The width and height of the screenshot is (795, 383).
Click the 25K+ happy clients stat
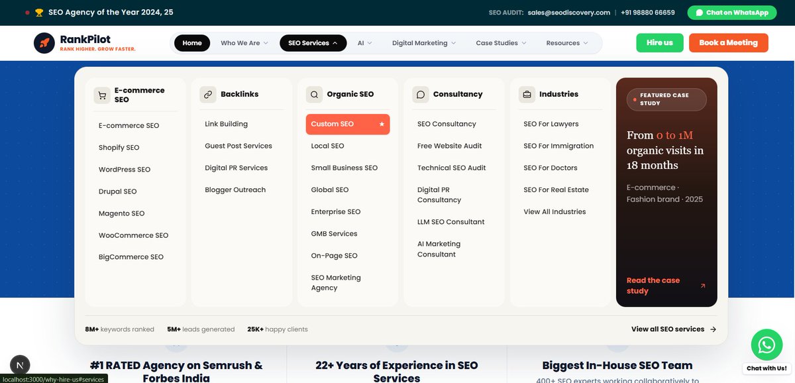[278, 329]
